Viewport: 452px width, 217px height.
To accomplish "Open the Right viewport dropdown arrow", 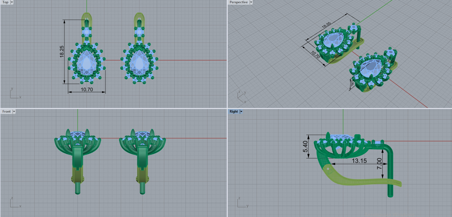I will pos(241,112).
